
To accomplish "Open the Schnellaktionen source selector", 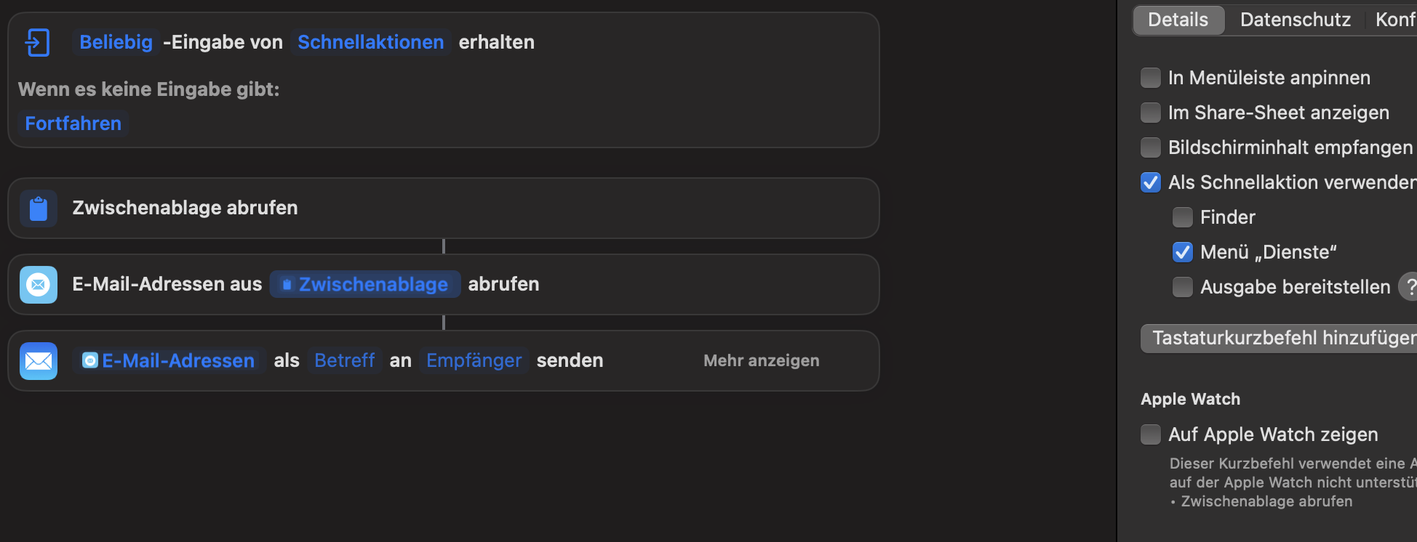I will pyautogui.click(x=370, y=42).
